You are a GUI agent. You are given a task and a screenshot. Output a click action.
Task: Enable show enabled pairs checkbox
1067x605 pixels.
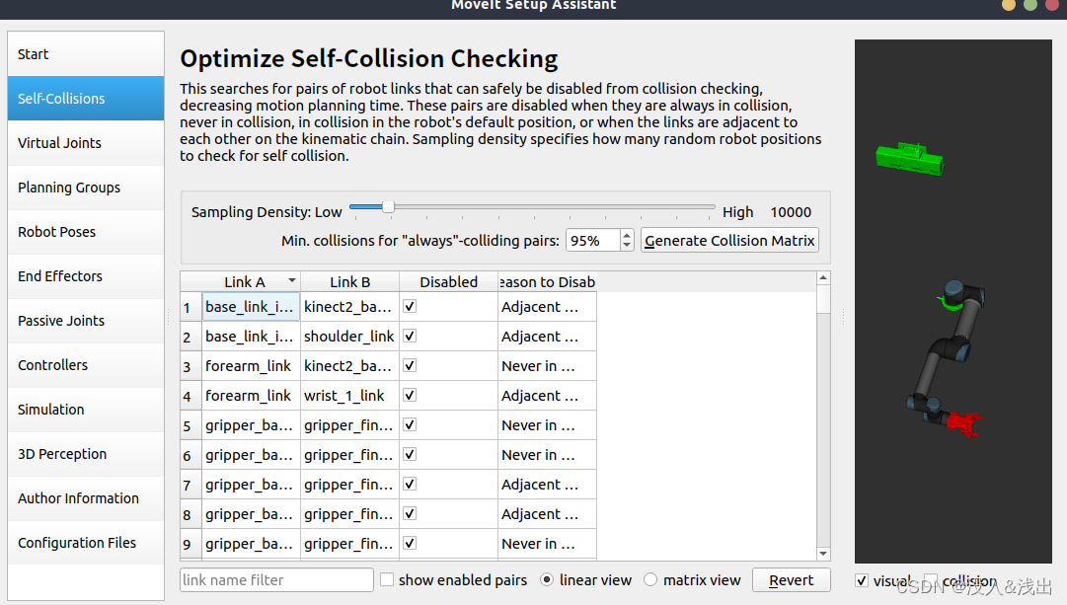387,579
